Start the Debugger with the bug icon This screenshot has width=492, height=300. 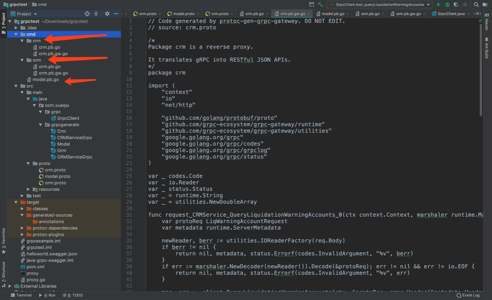pyautogui.click(x=447, y=4)
